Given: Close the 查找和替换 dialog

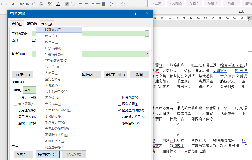Looking at the screenshot, I should 147,13.
